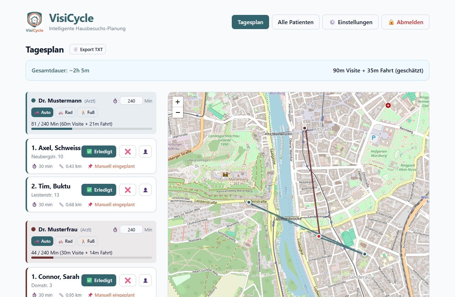Export the plan as TXT
Screen dimensions: 455x297
point(87,49)
